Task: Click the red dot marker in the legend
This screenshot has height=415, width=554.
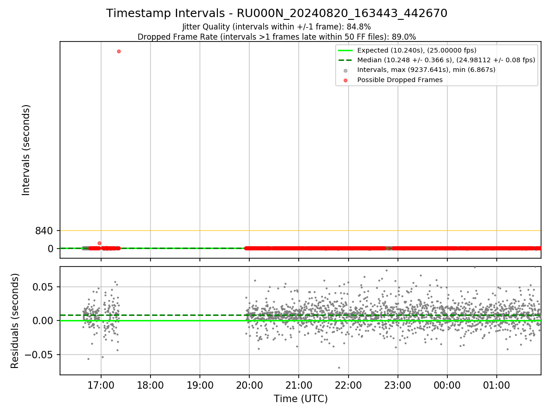Action: [x=346, y=80]
